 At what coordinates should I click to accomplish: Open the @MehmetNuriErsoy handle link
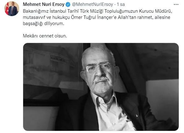(x=93, y=4)
